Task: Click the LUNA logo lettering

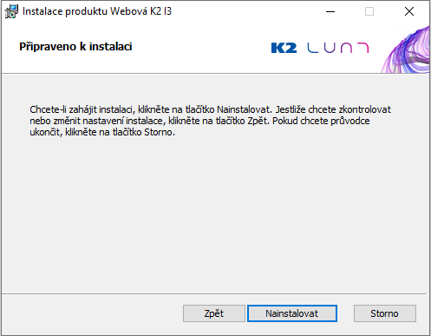Action: pos(338,48)
